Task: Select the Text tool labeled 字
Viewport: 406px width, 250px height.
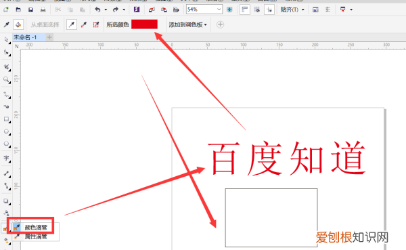Action: pos(7,159)
